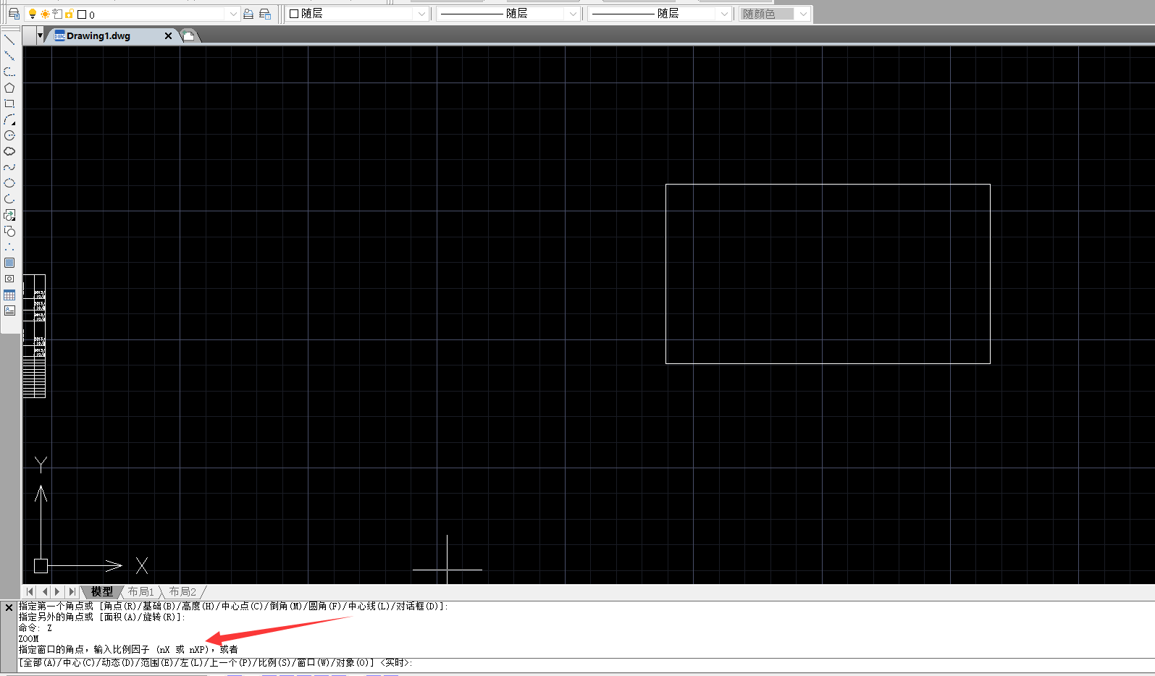The image size is (1155, 676).
Task: Select the Ellipse tool
Action: pyautogui.click(x=9, y=183)
